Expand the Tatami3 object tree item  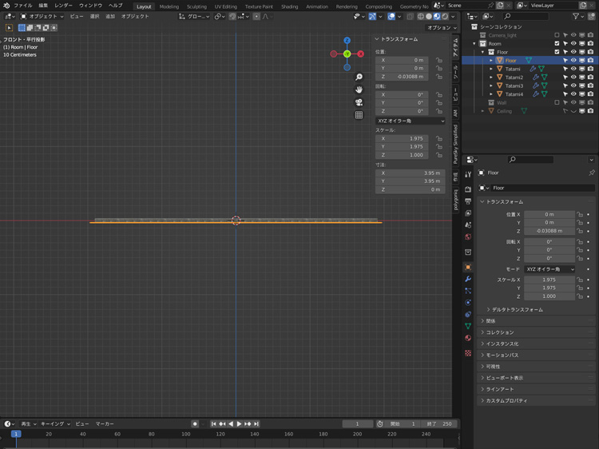491,85
